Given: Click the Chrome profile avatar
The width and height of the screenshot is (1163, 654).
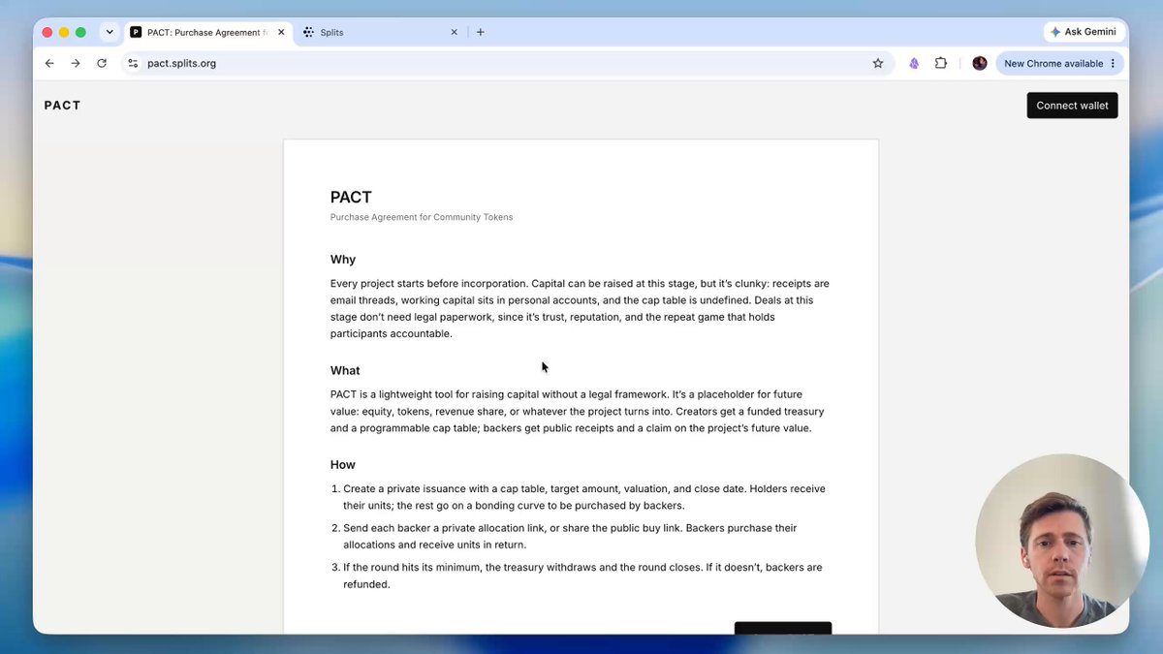Looking at the screenshot, I should tap(980, 63).
